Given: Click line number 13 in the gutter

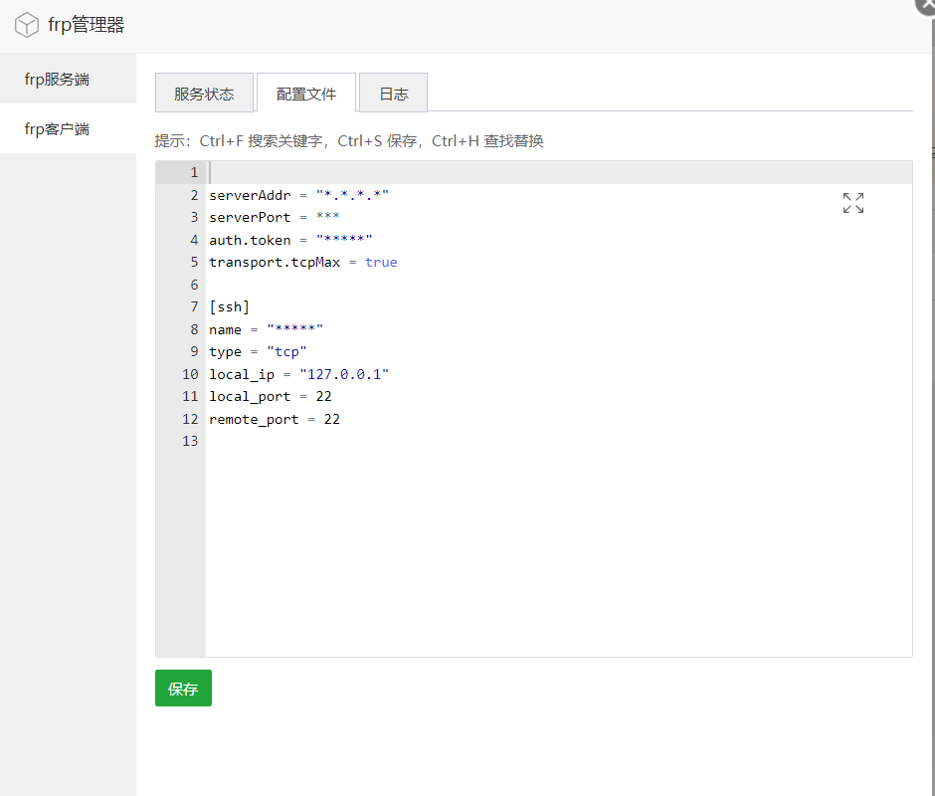Looking at the screenshot, I should (x=190, y=441).
